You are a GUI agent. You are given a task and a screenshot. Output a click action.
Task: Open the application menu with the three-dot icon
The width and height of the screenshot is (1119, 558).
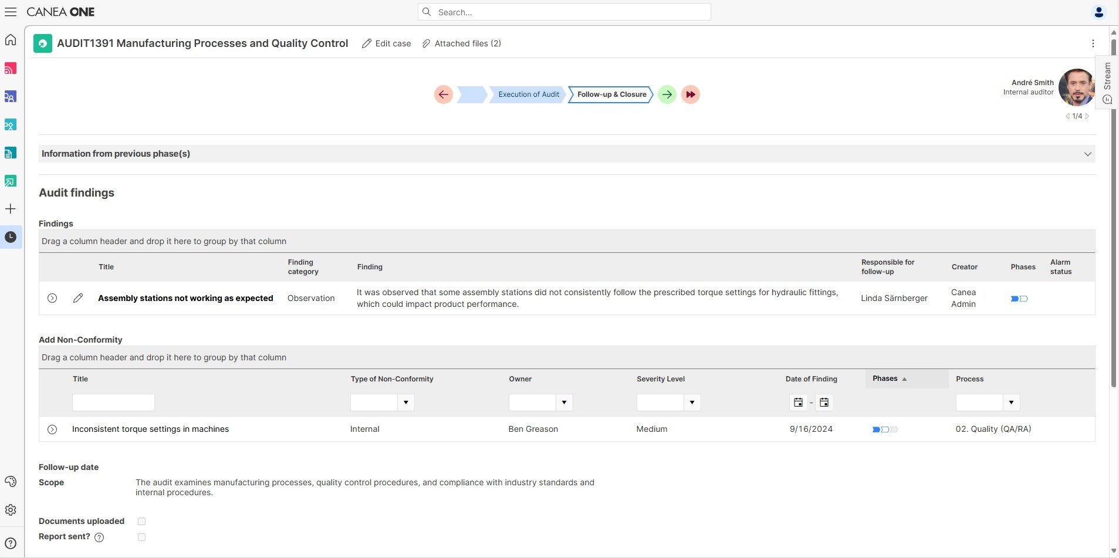click(x=1093, y=43)
